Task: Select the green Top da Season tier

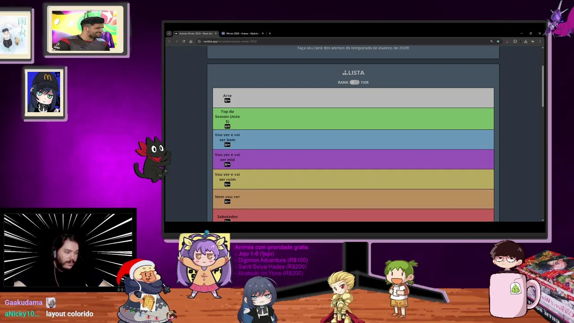Action: pyautogui.click(x=353, y=119)
